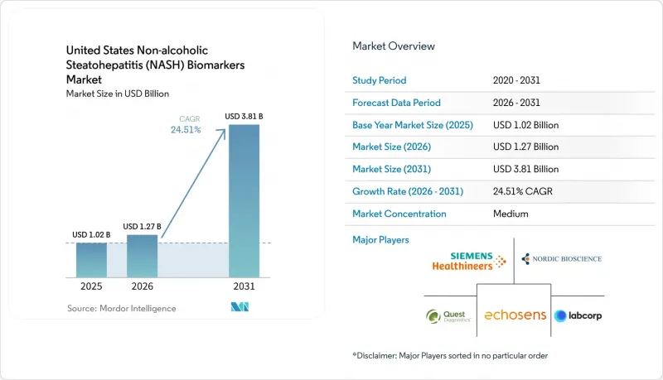Click the 'Medium' concentration value
The image size is (663, 380).
click(x=511, y=214)
